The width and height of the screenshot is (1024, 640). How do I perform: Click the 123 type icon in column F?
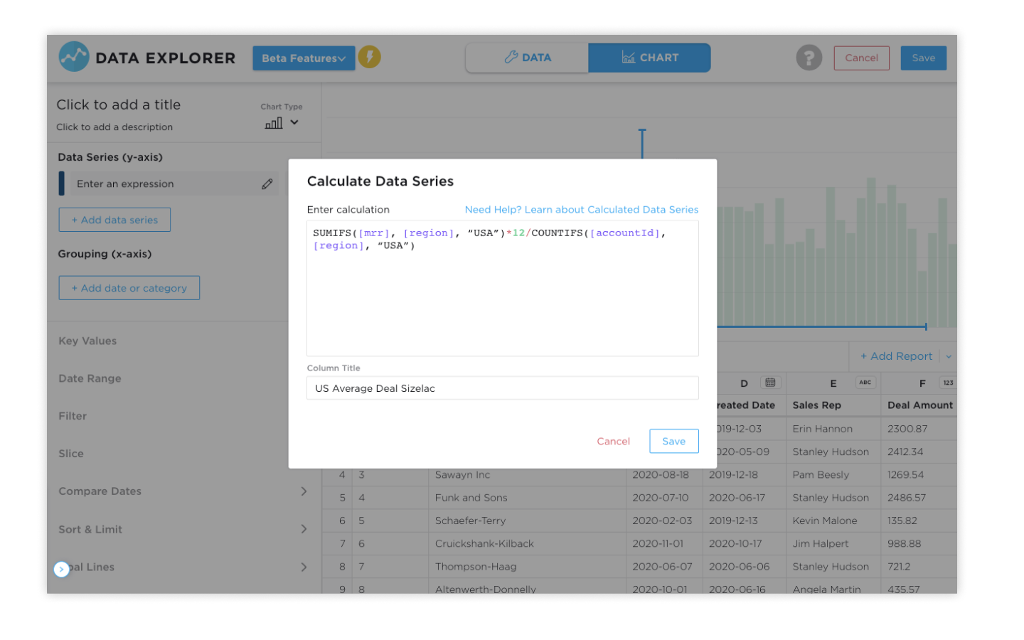click(x=947, y=383)
